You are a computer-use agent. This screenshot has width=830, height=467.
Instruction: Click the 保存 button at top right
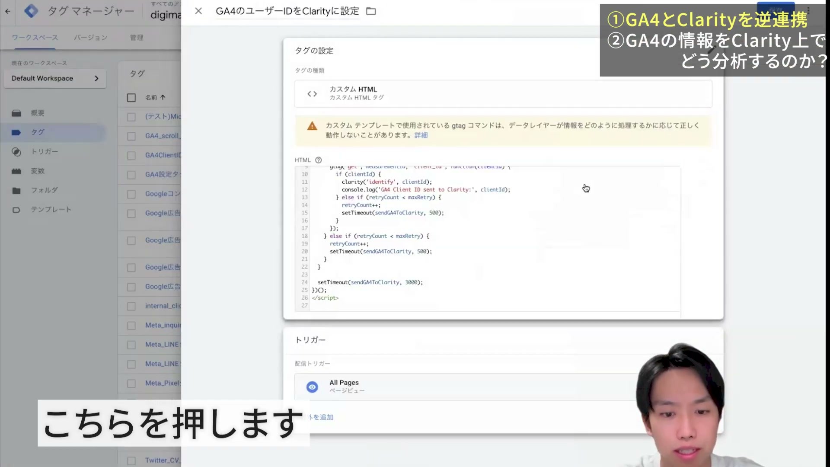[776, 10]
